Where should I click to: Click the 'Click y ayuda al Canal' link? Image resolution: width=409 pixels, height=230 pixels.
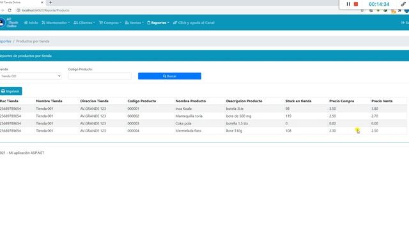[x=194, y=23]
